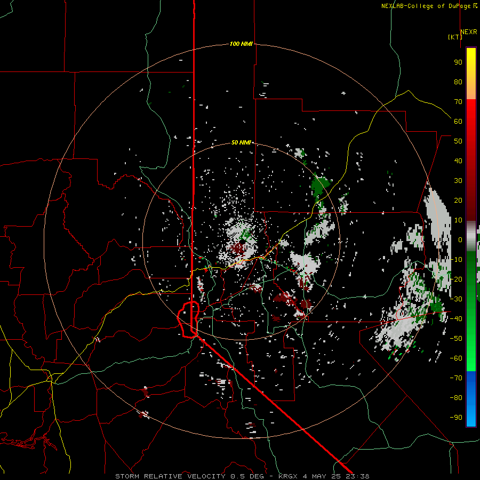480x480 pixels.
Task: Click the -30 scale value
Action: click(456, 299)
